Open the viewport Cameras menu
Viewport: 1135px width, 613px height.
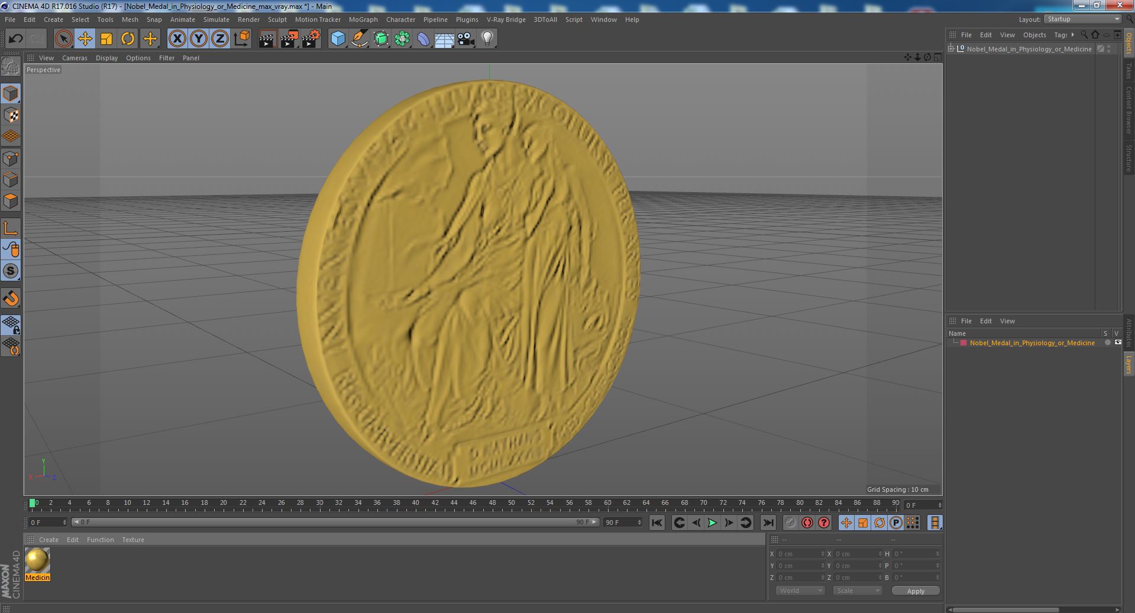75,58
